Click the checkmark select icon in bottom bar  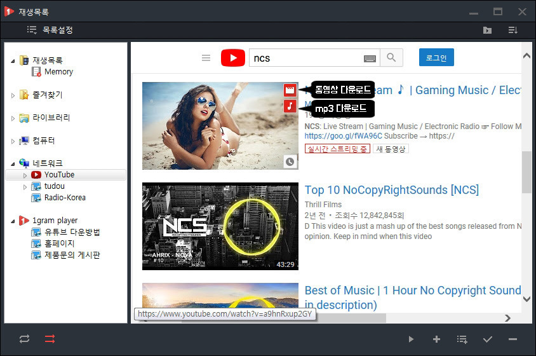point(488,339)
